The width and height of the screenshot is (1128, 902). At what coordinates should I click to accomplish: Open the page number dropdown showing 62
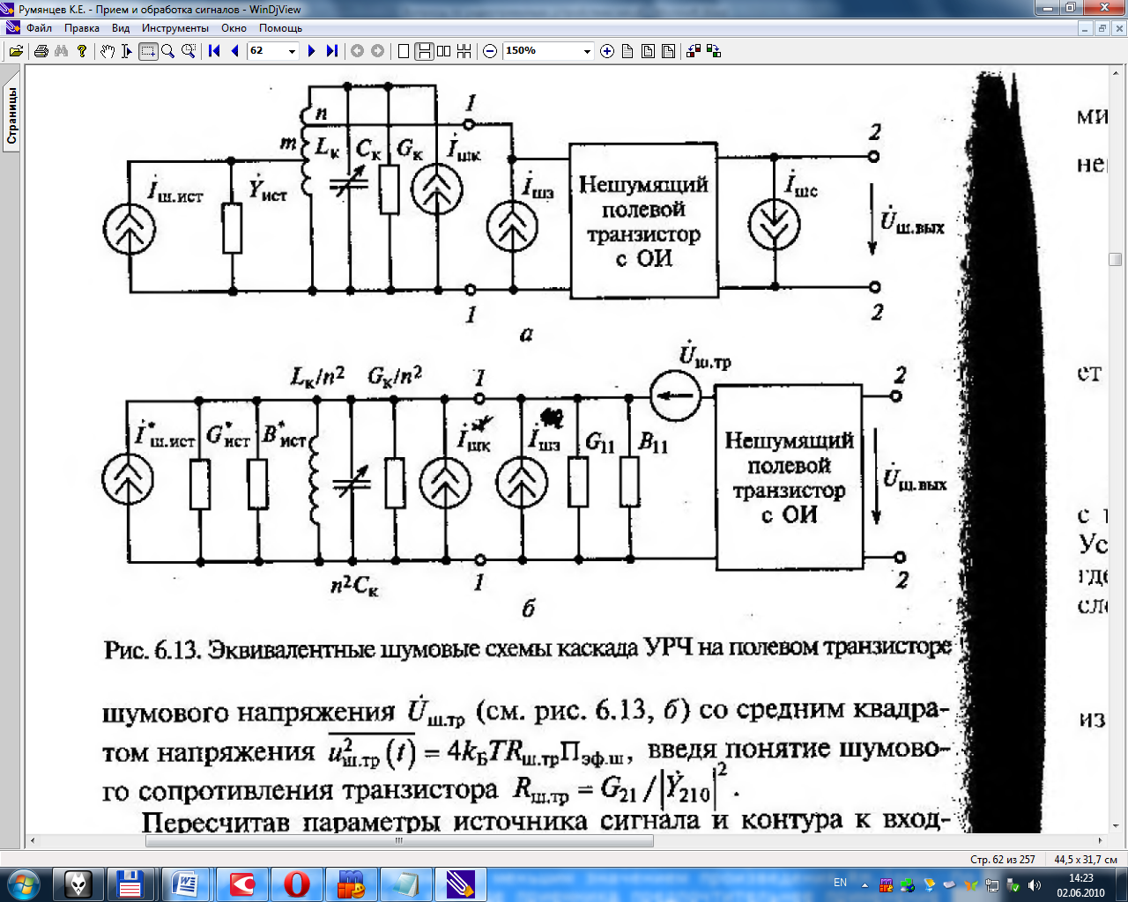[292, 51]
